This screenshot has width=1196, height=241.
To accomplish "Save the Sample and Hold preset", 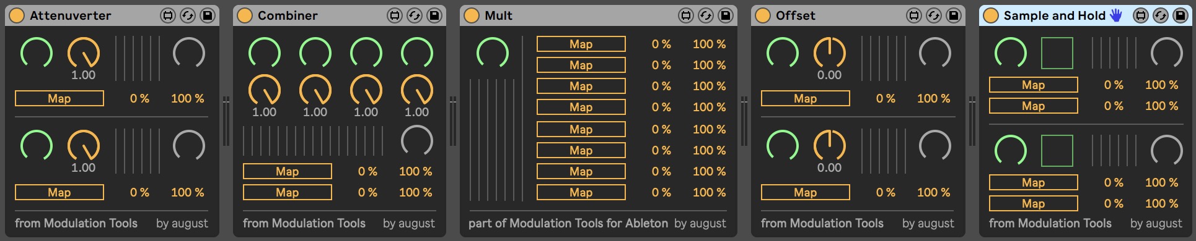I will [1181, 15].
